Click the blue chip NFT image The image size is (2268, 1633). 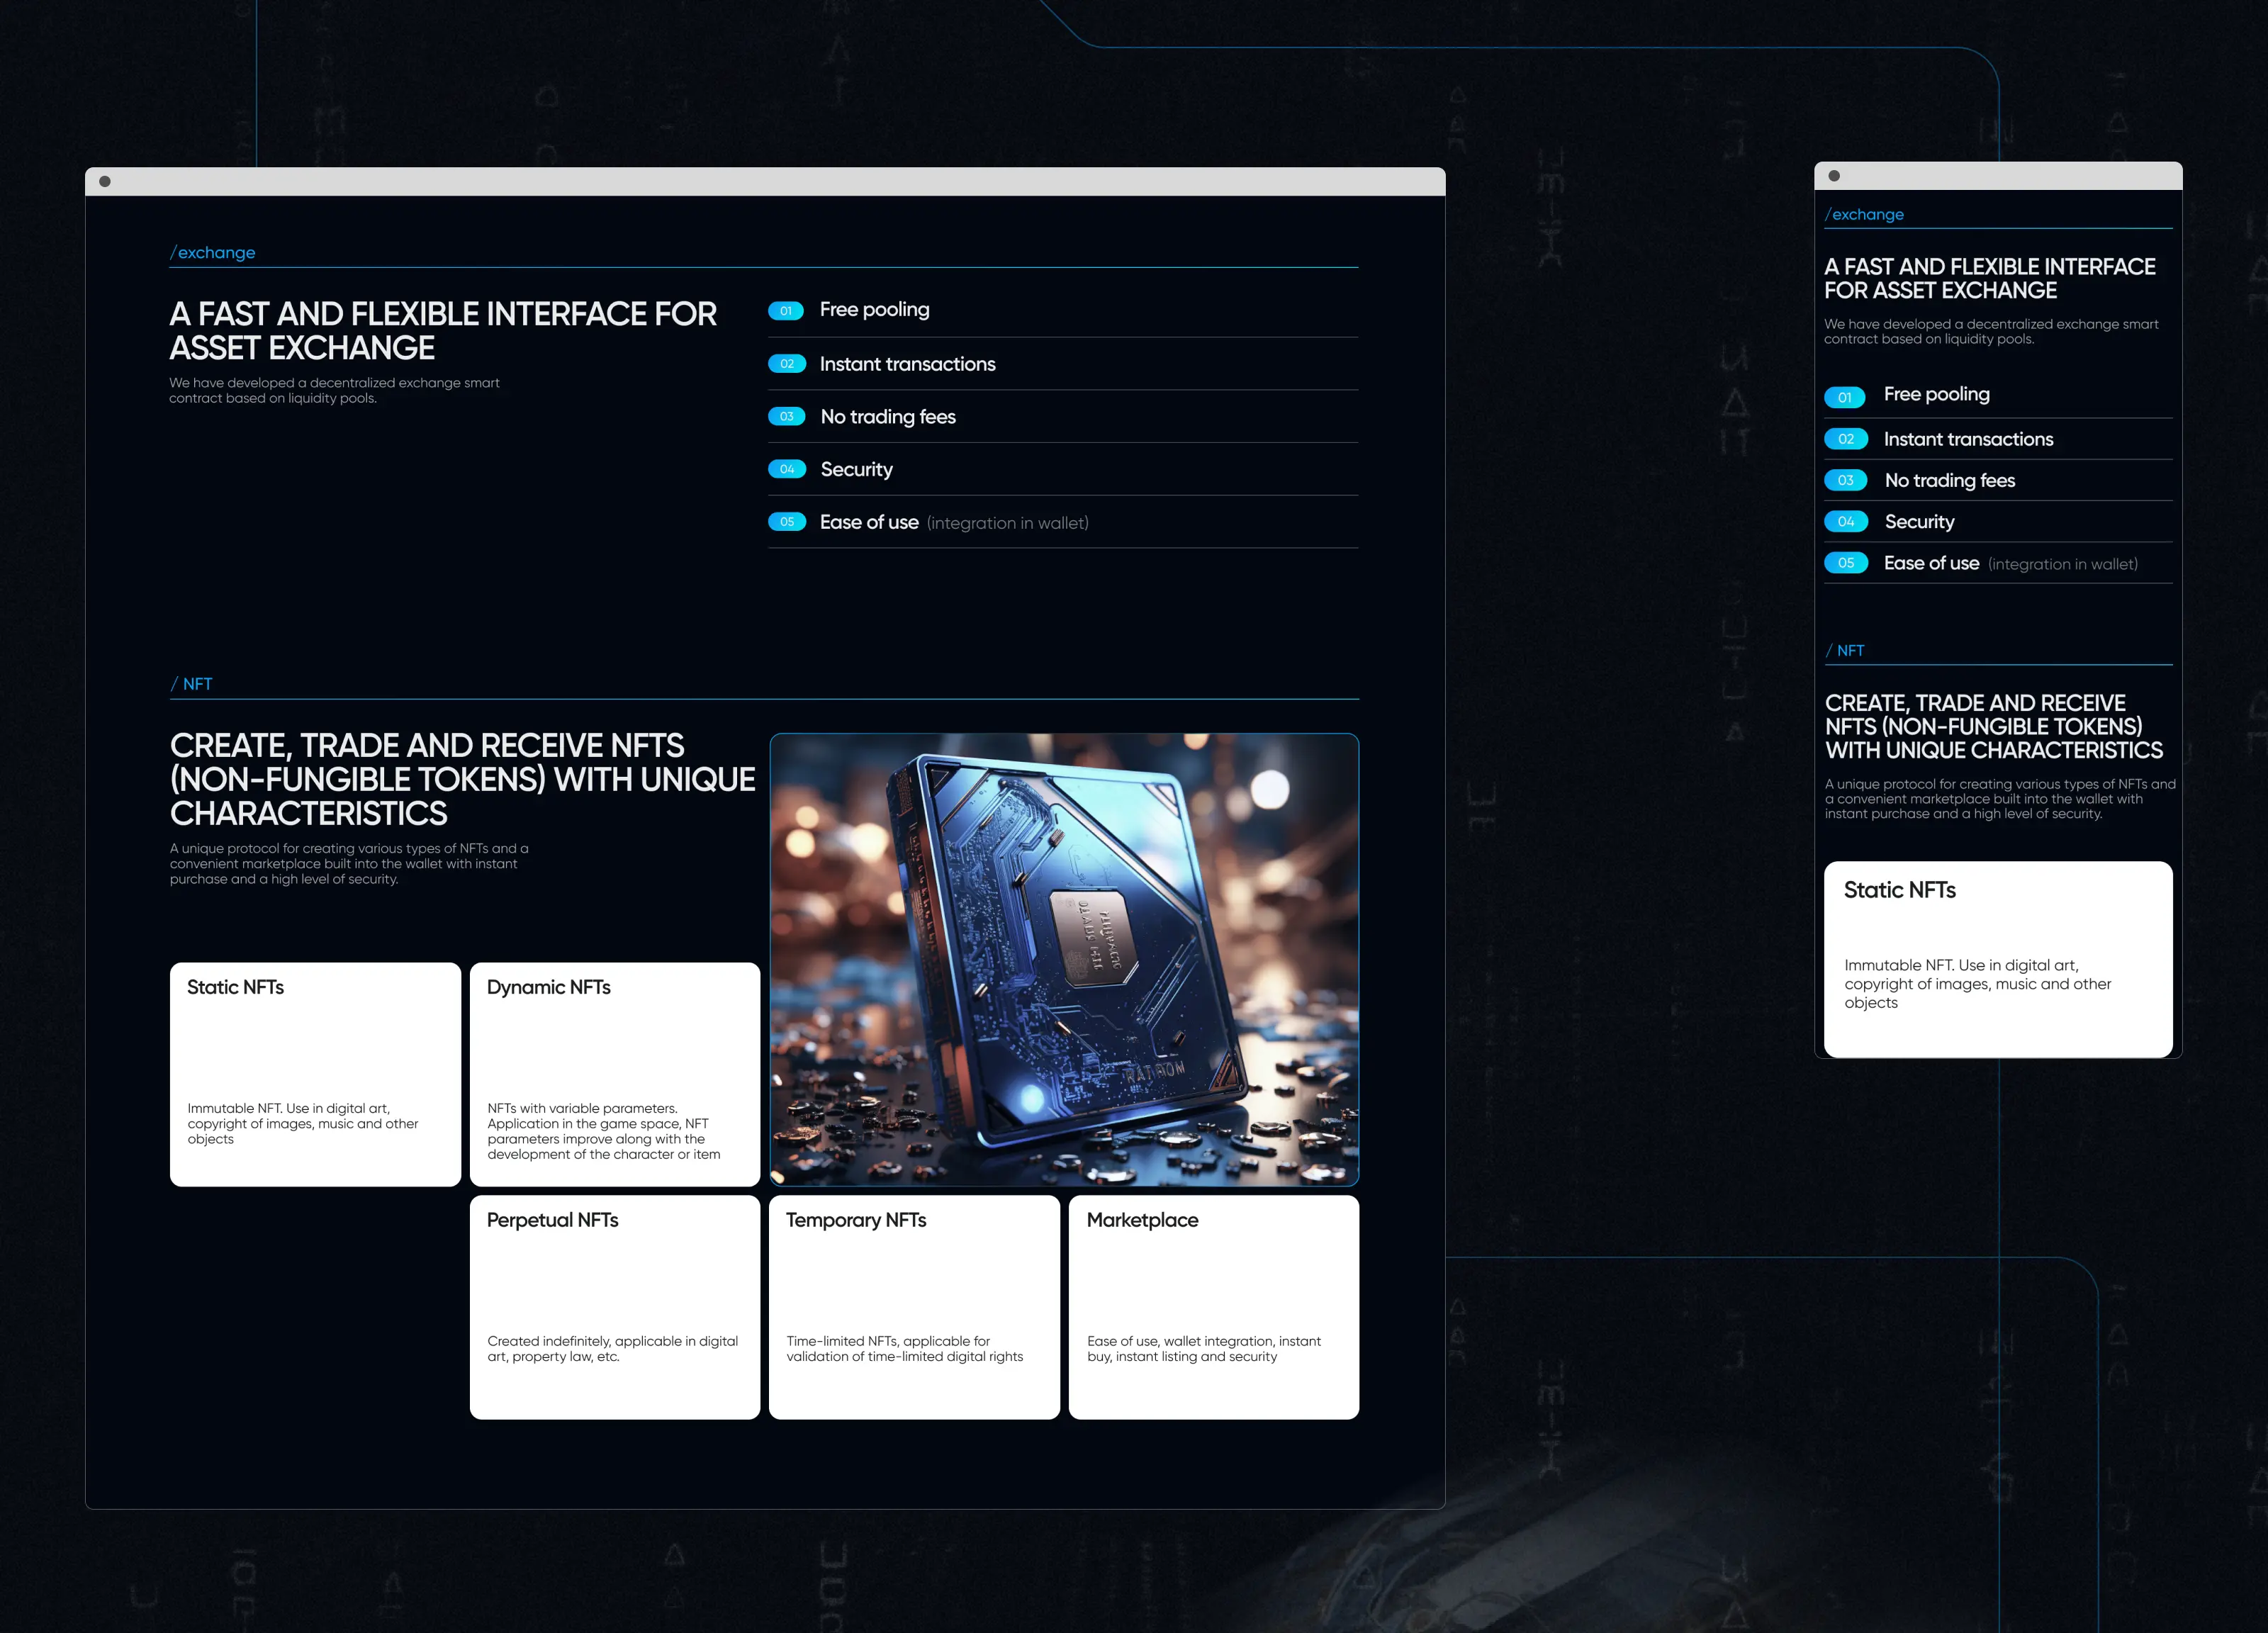pos(1064,960)
